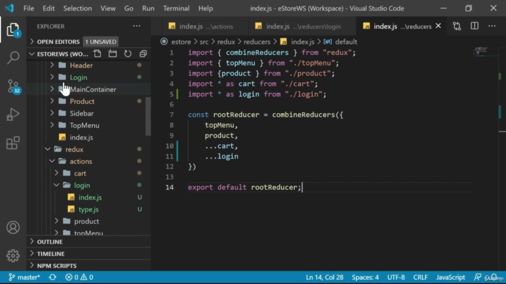Close the active reducers index.js tab

[x=438, y=26]
